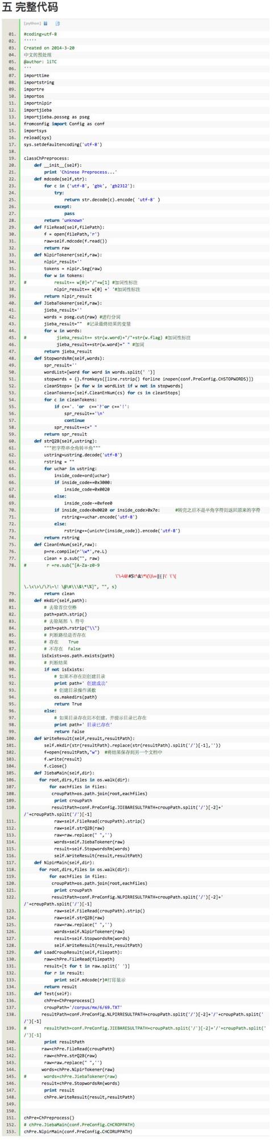
Task: Click croupPath='/corpus/mx/6/69.TXT' line
Action: click(x=83, y=1007)
